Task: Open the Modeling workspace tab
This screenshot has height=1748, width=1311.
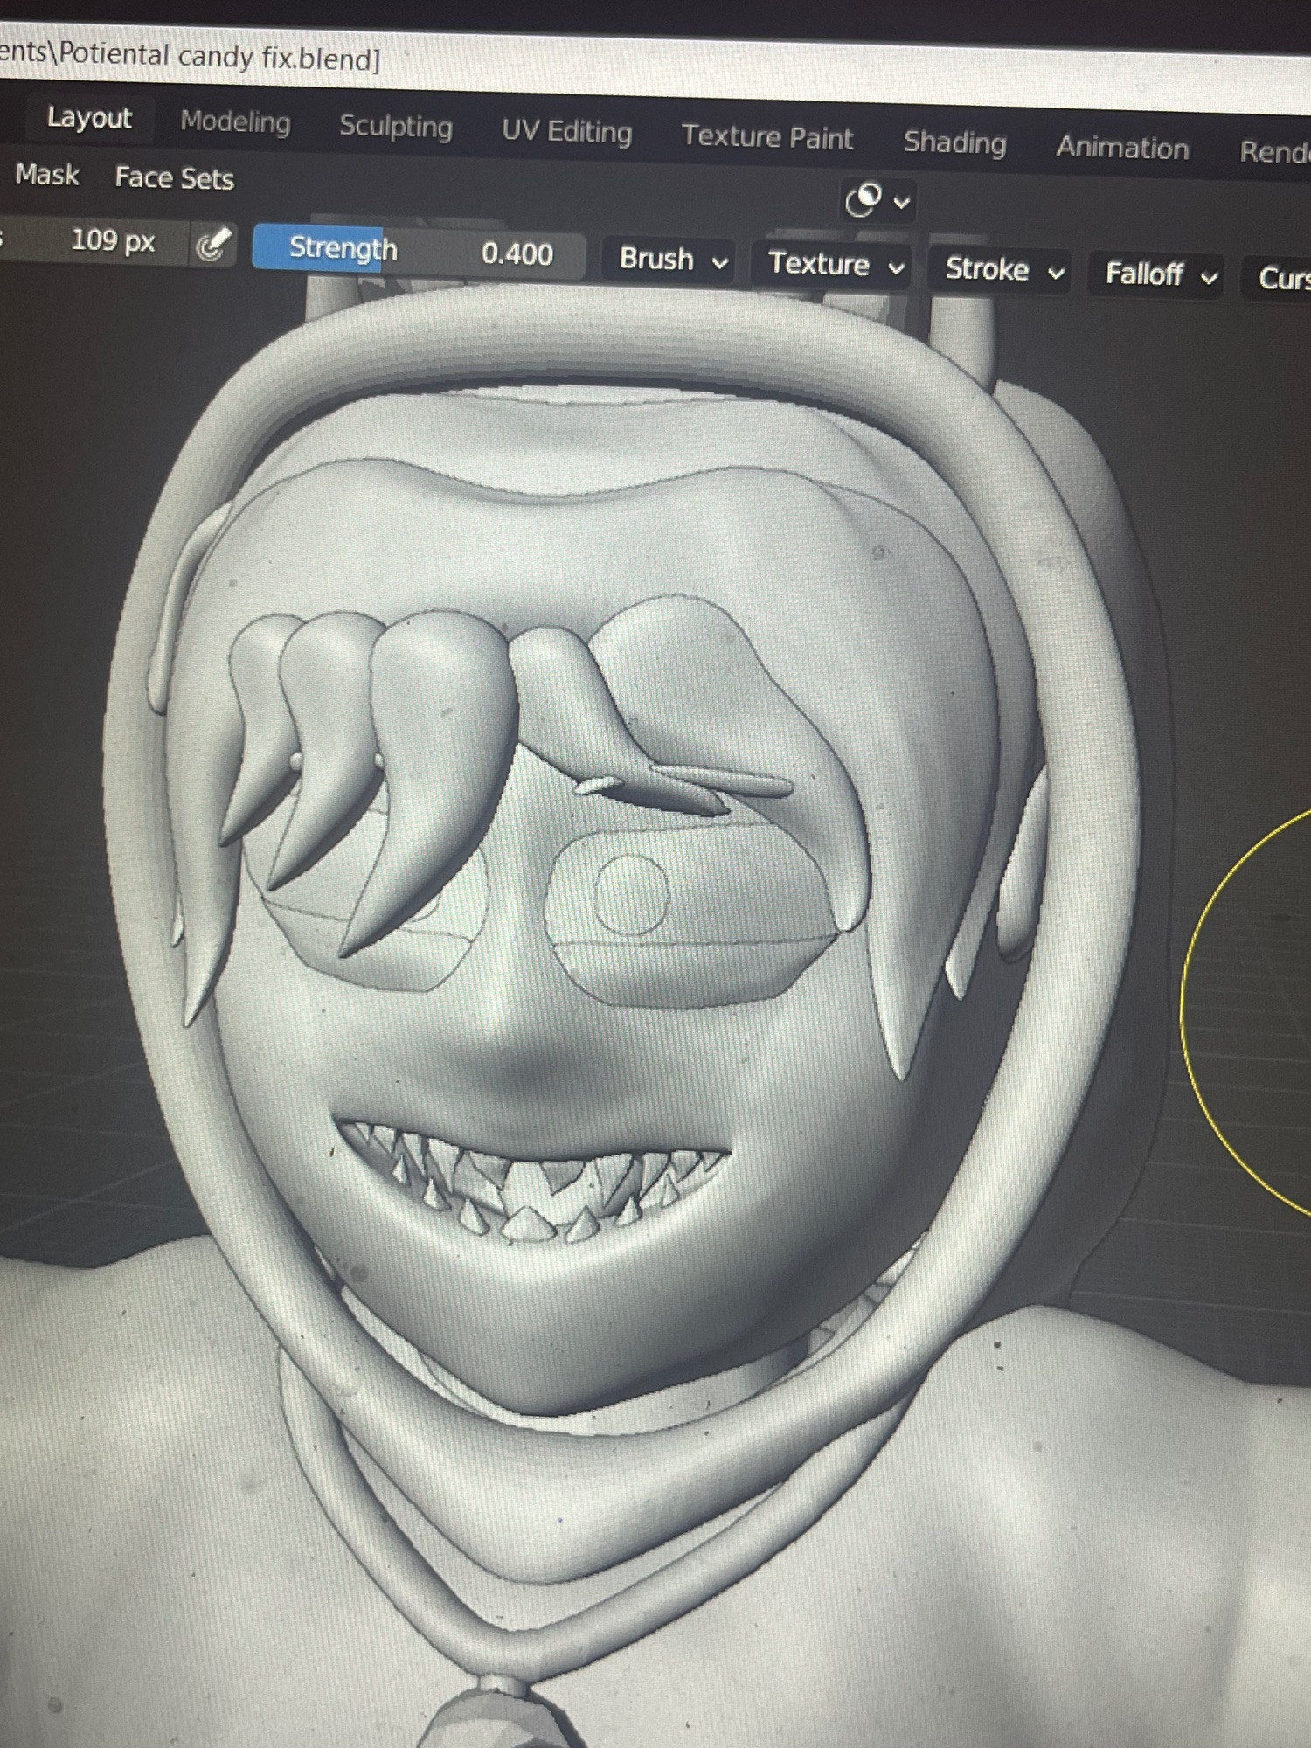Action: pyautogui.click(x=235, y=122)
